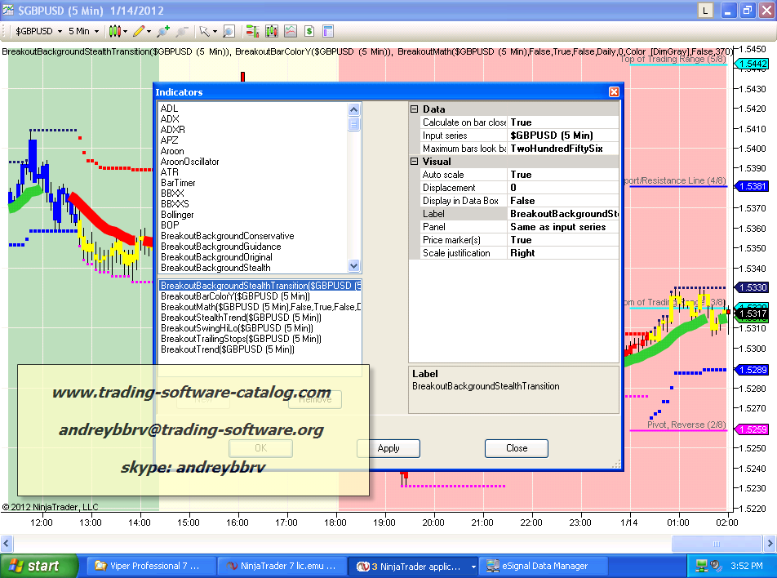Click the zoom frame toolbar icon
The image size is (777, 578).
tap(229, 31)
